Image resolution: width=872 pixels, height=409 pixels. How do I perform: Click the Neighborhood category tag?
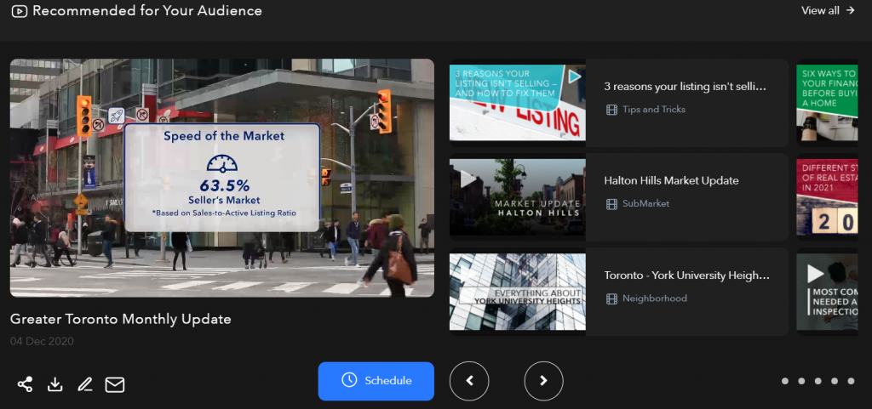pos(654,298)
